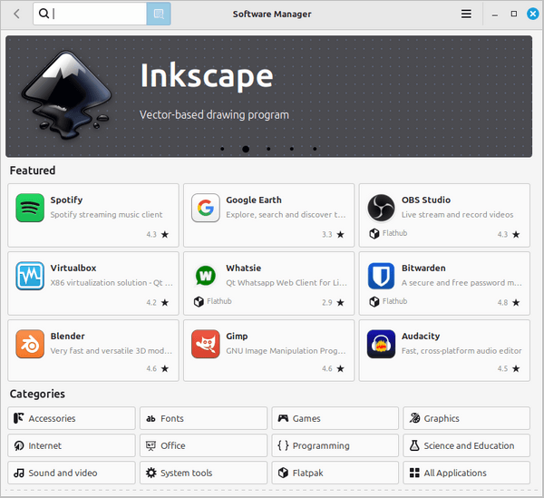The image size is (544, 498).
Task: Click the Fast, cross-platform audio editor description
Action: [461, 350]
